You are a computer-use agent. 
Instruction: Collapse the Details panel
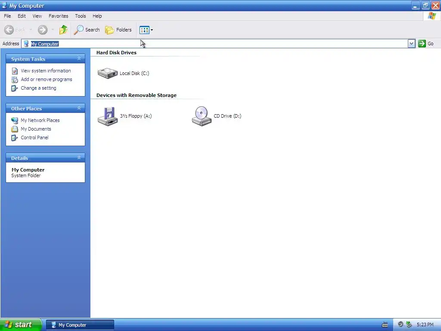point(79,158)
